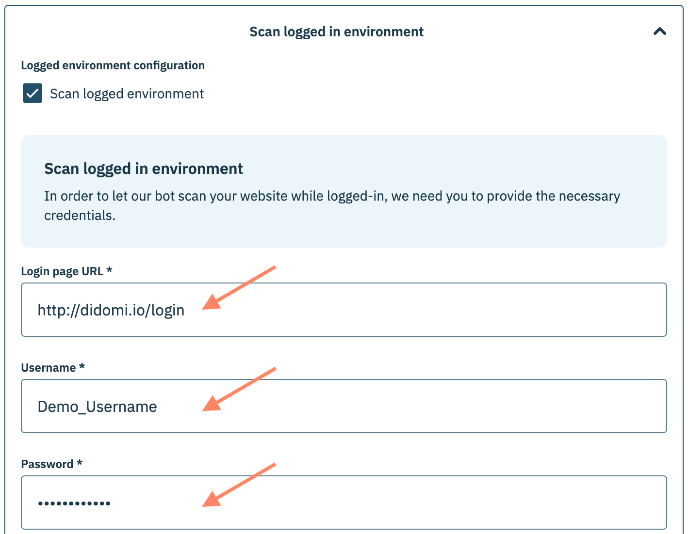Uncheck the Scan logged environment checkbox
The width and height of the screenshot is (688, 534).
(33, 93)
